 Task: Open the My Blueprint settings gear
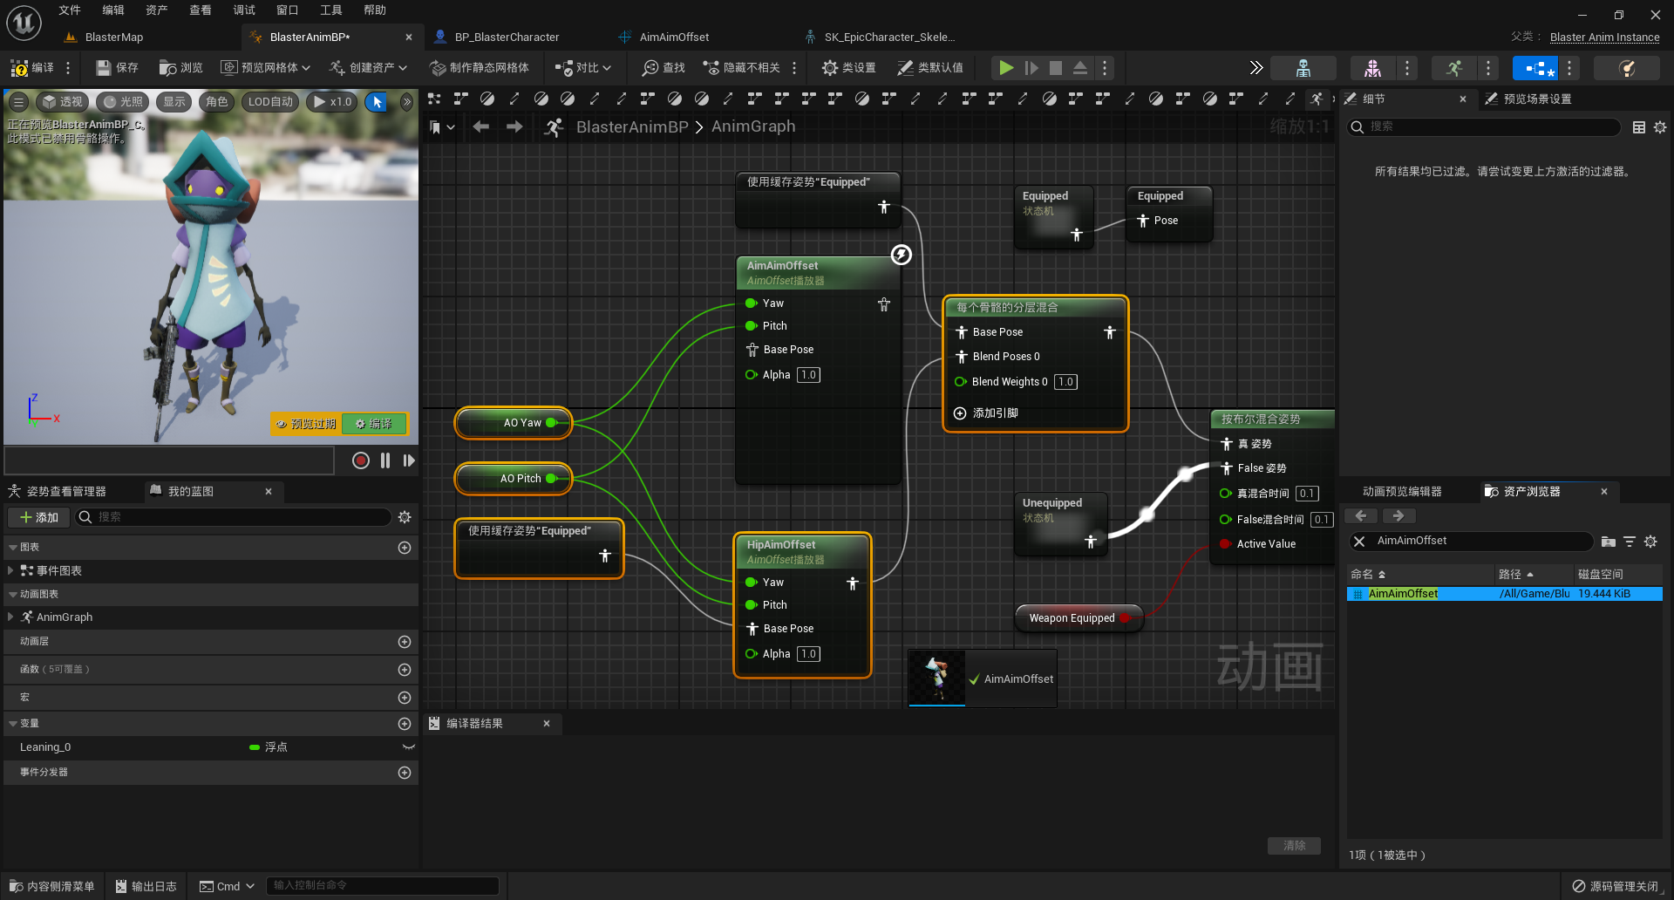[405, 517]
